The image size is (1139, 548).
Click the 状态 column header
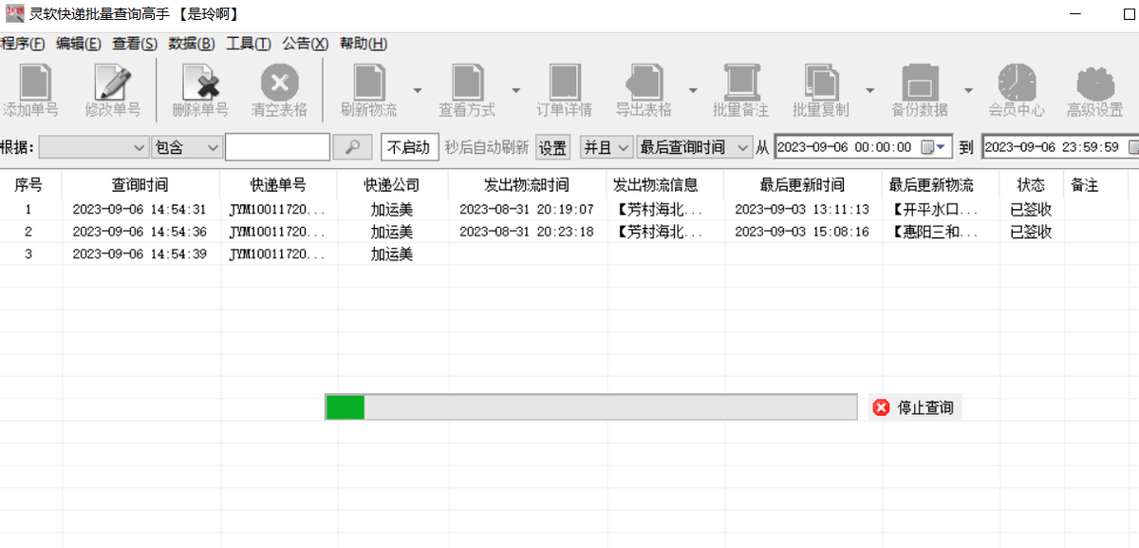point(1031,185)
